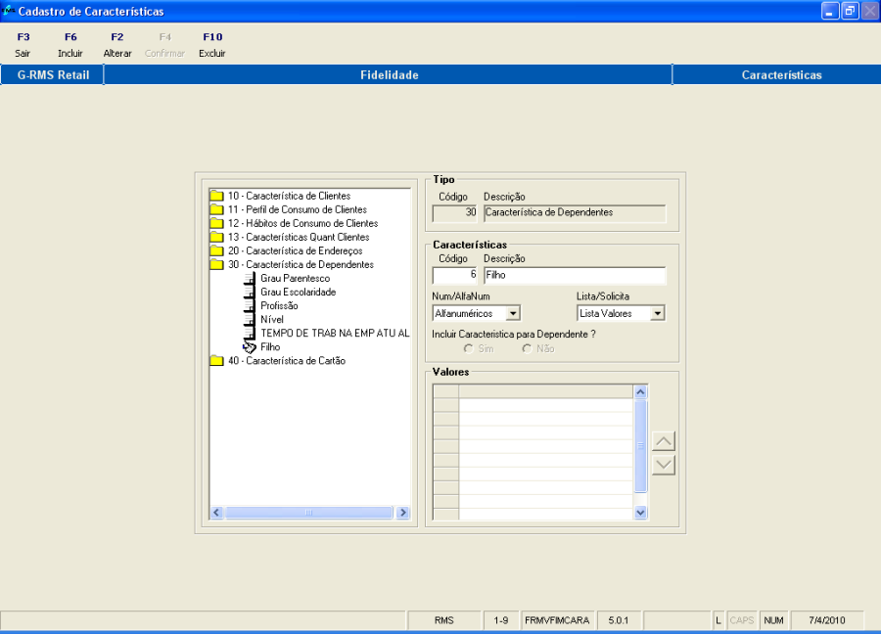Select 30 - Característica de Dependentes label

click(301, 264)
